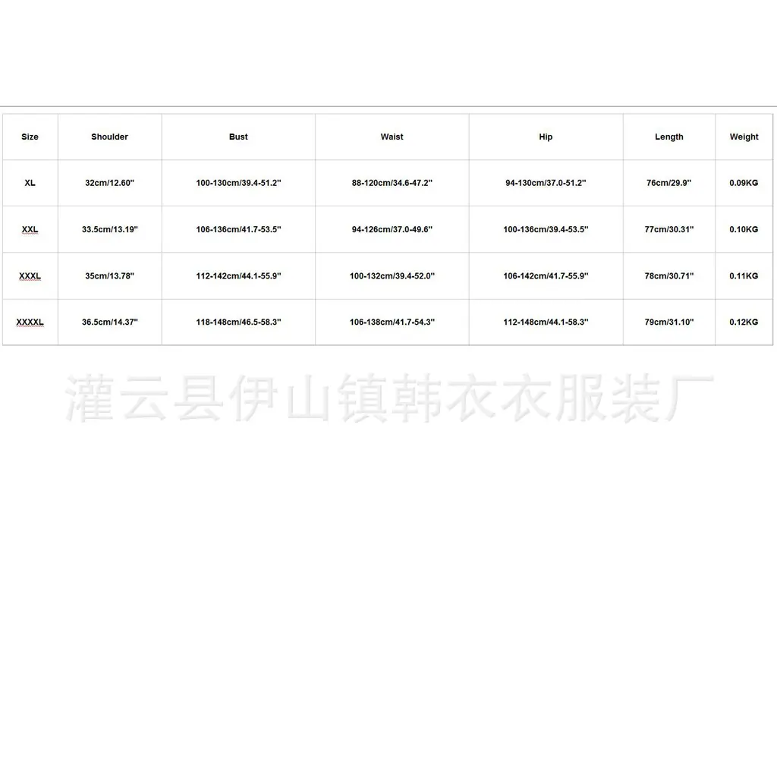Select the XXL size cell

(x=30, y=229)
